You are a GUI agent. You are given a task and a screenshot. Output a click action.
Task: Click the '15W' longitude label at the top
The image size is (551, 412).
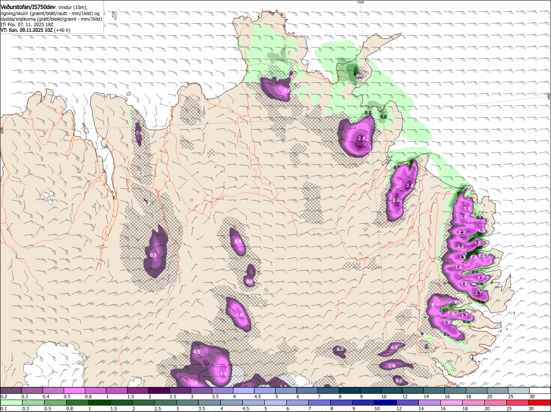[360, 2]
